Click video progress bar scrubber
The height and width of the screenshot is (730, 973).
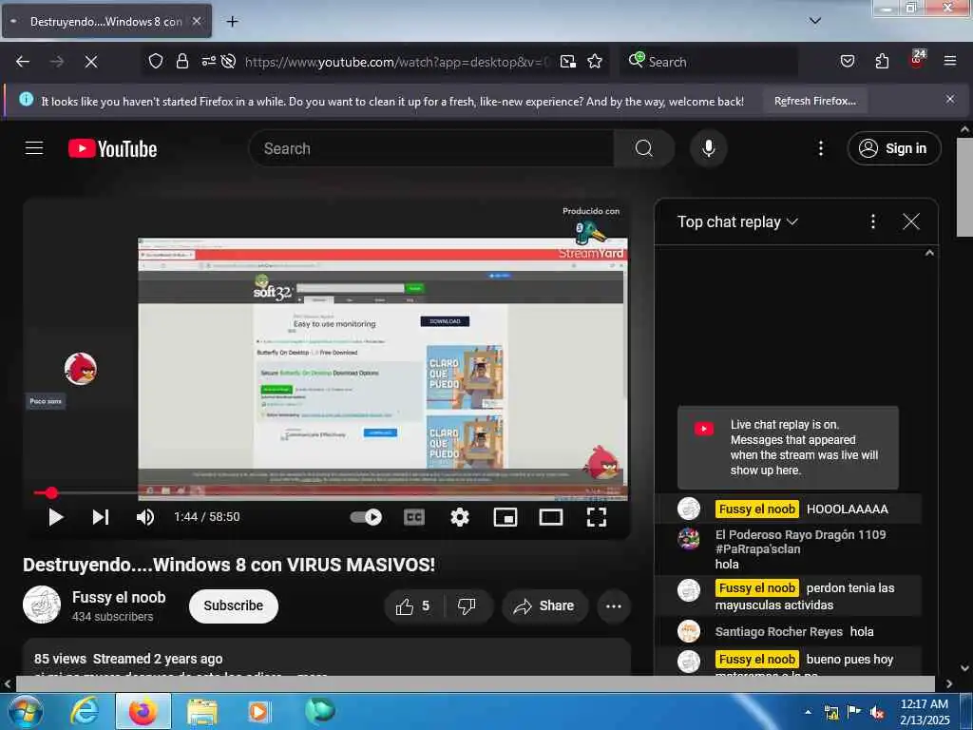click(x=51, y=493)
